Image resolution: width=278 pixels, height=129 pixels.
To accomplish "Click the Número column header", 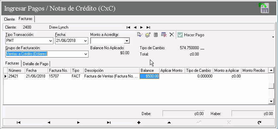I will click(16, 70).
